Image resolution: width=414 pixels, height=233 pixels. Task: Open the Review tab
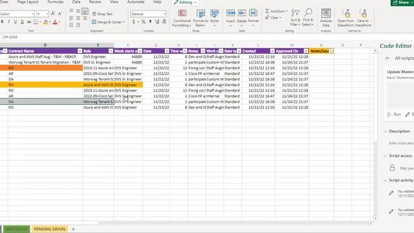[95, 2]
